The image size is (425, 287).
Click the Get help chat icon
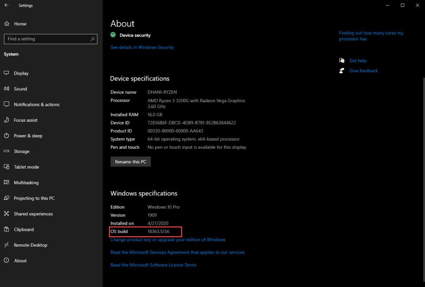click(342, 61)
